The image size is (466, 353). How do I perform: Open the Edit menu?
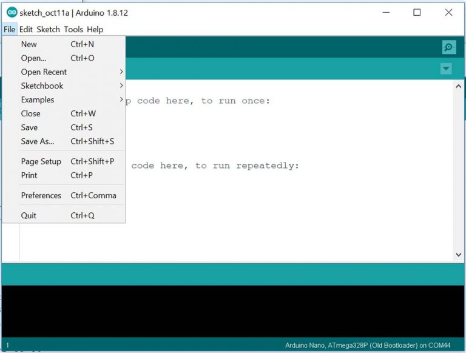pyautogui.click(x=26, y=29)
